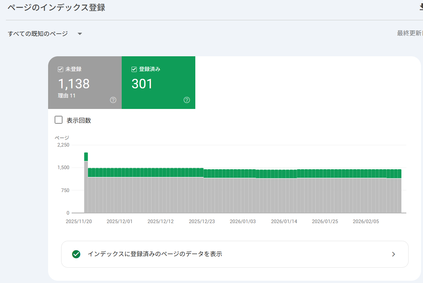Click the 2025/12/23 date label
The height and width of the screenshot is (283, 423).
tap(202, 221)
